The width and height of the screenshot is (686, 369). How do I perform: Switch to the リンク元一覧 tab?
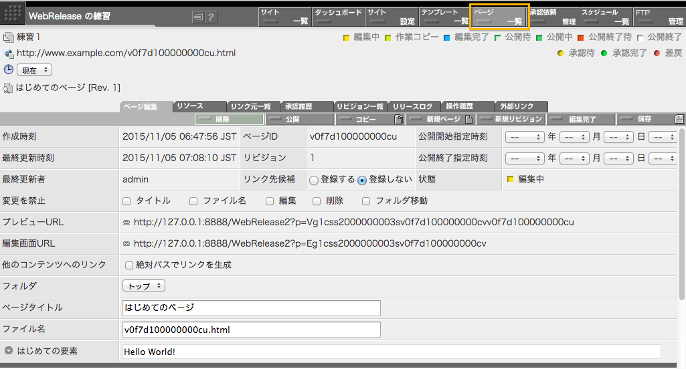coord(253,106)
